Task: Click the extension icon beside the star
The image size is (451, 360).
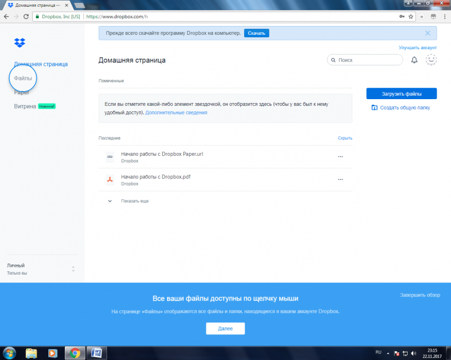Action: click(422, 17)
